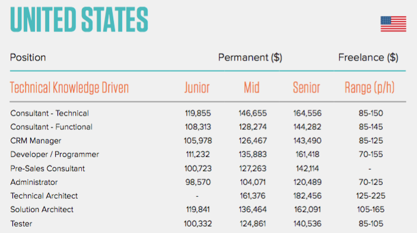The height and width of the screenshot is (233, 417).
Task: Click the Permanent ($) column header
Action: tap(250, 58)
